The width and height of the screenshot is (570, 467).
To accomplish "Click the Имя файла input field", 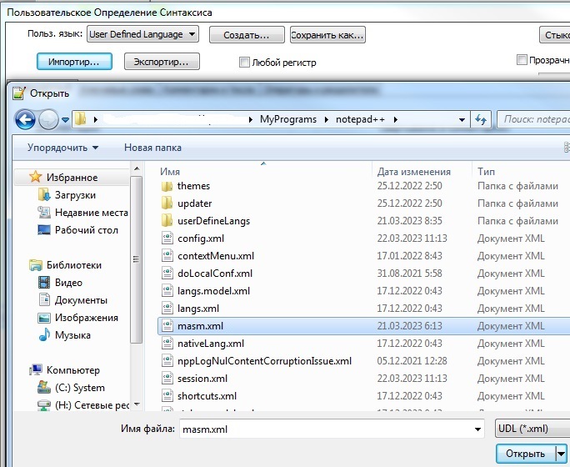I will [x=323, y=429].
